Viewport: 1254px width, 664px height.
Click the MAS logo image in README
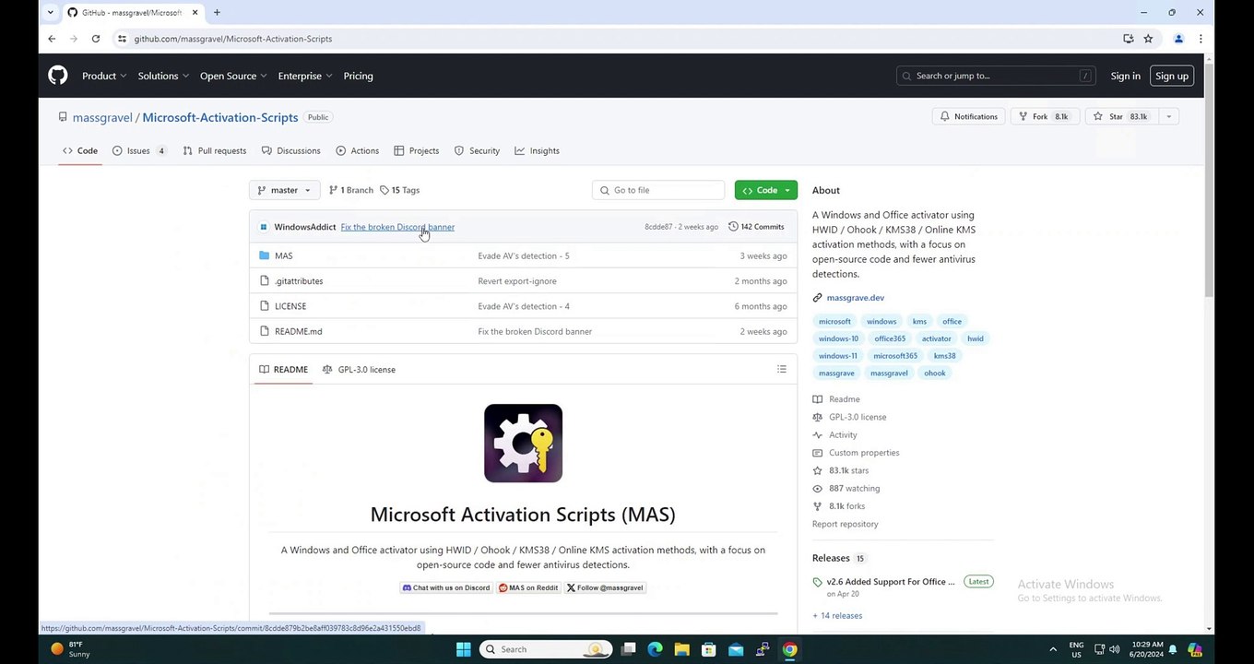tap(523, 444)
